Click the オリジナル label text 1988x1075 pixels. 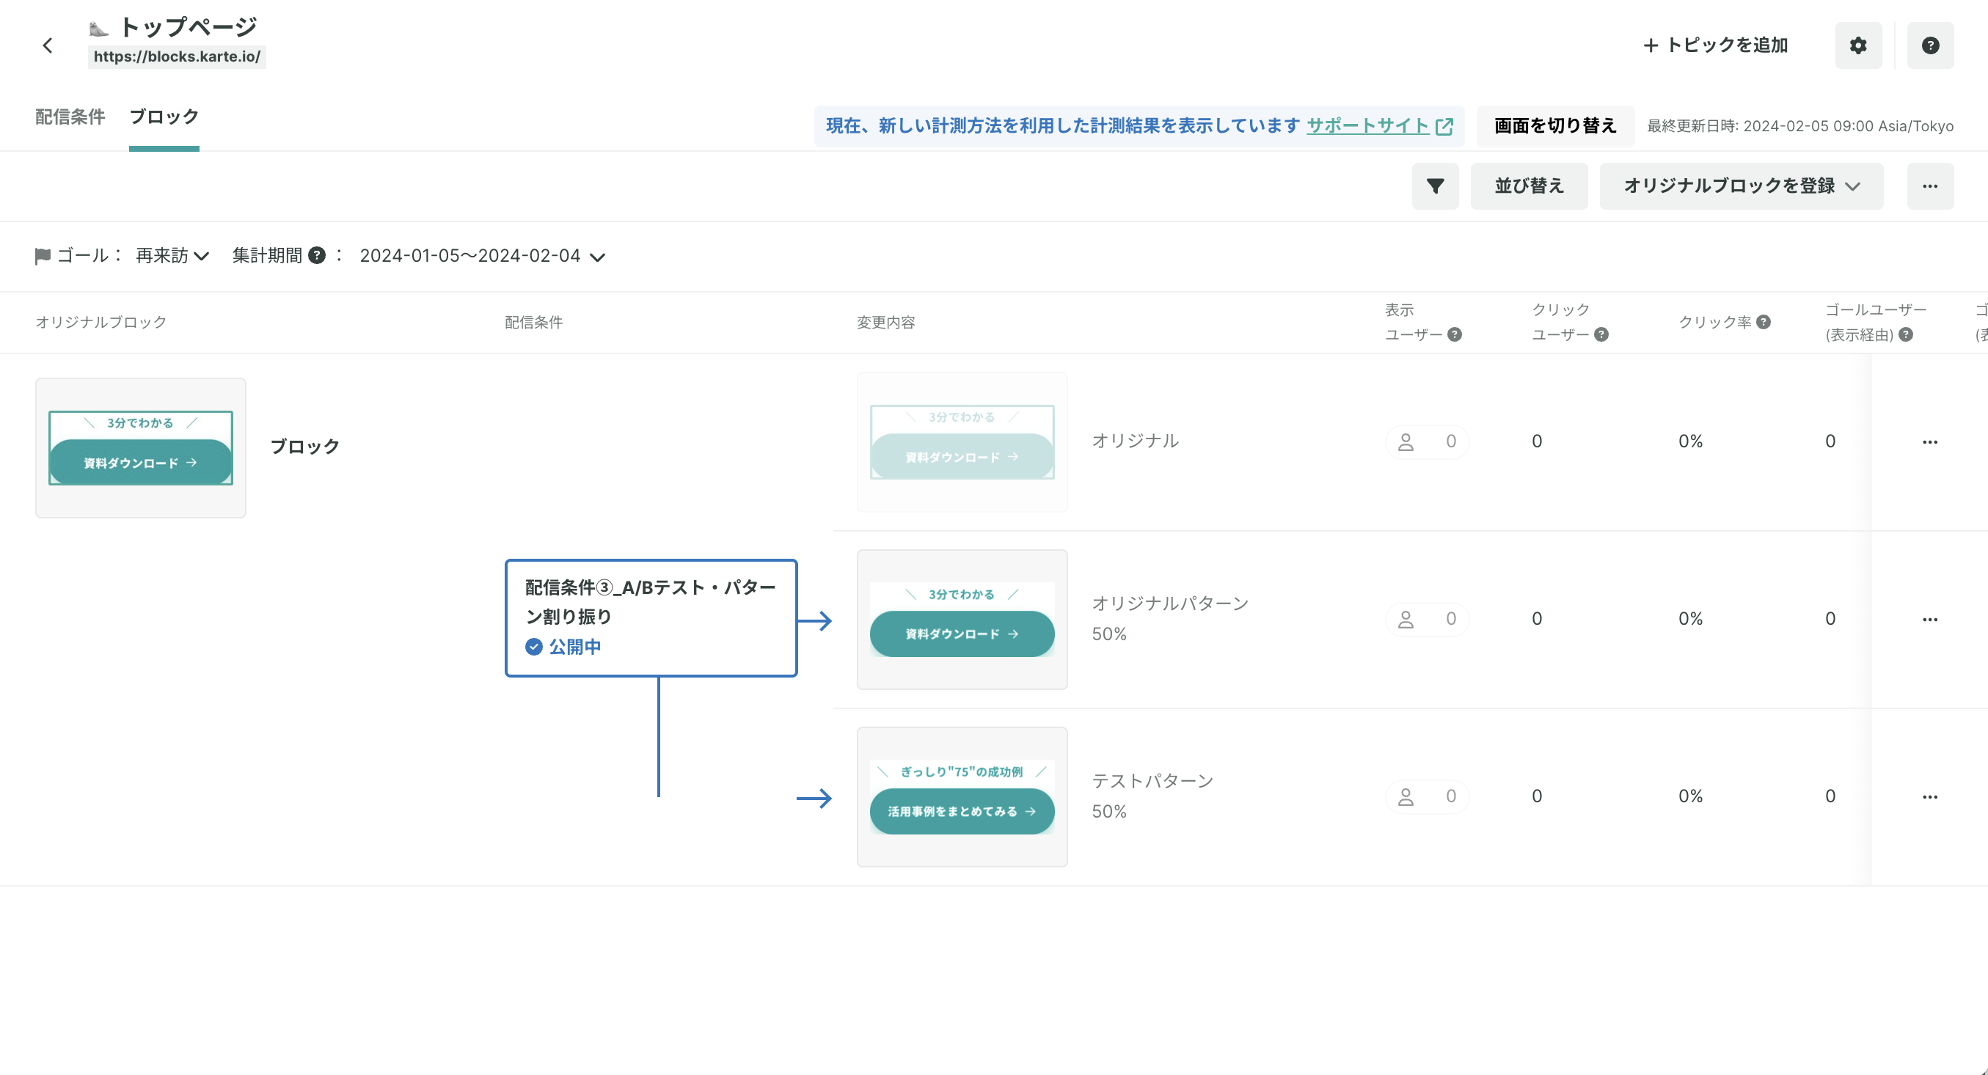1136,441
